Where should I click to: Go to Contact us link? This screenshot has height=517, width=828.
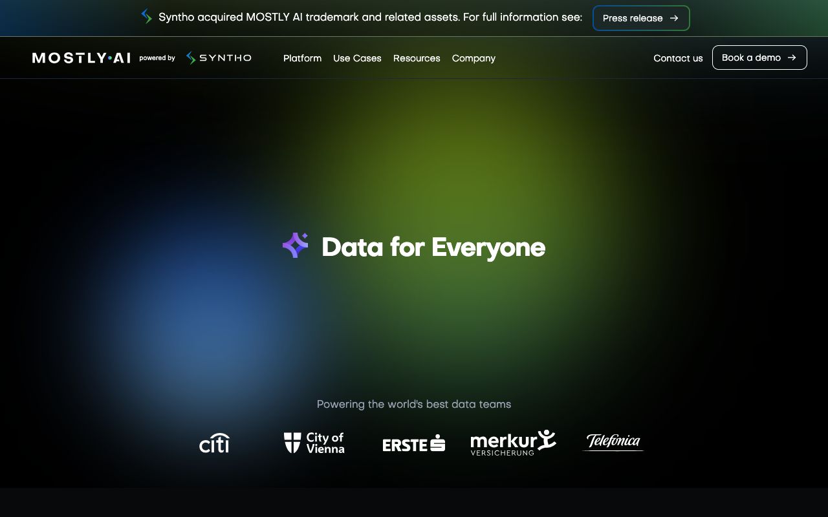point(678,58)
